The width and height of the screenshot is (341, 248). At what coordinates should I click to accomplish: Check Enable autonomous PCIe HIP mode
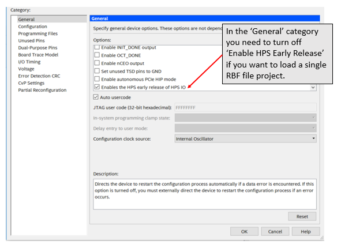click(97, 79)
